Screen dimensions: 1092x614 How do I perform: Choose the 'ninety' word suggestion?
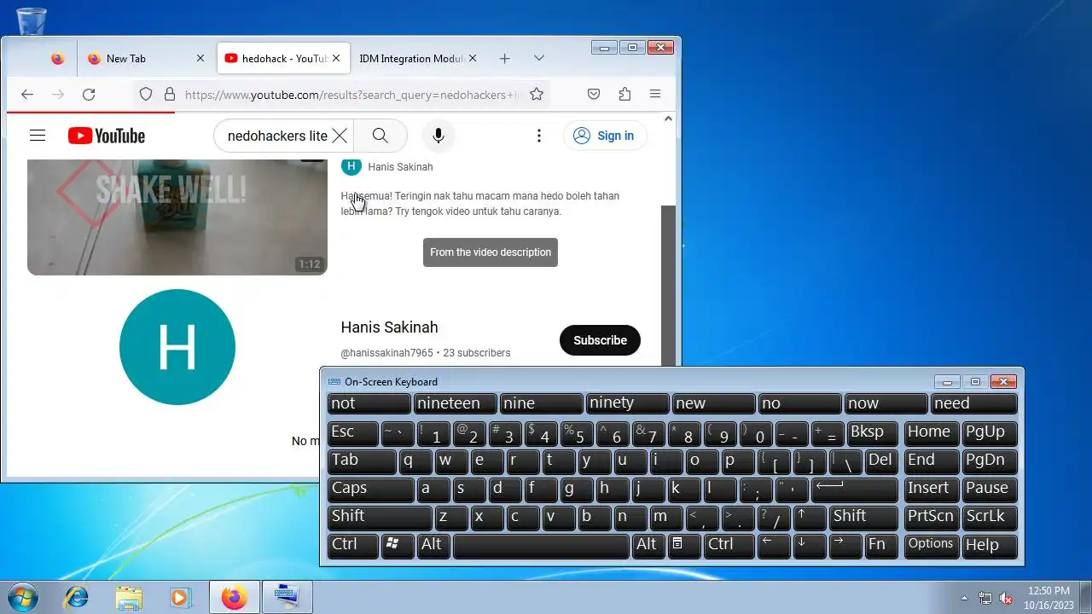click(x=627, y=403)
